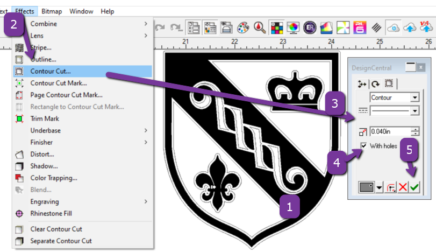Toggle the With holes checkbox
The height and width of the screenshot is (252, 436).
coord(364,146)
